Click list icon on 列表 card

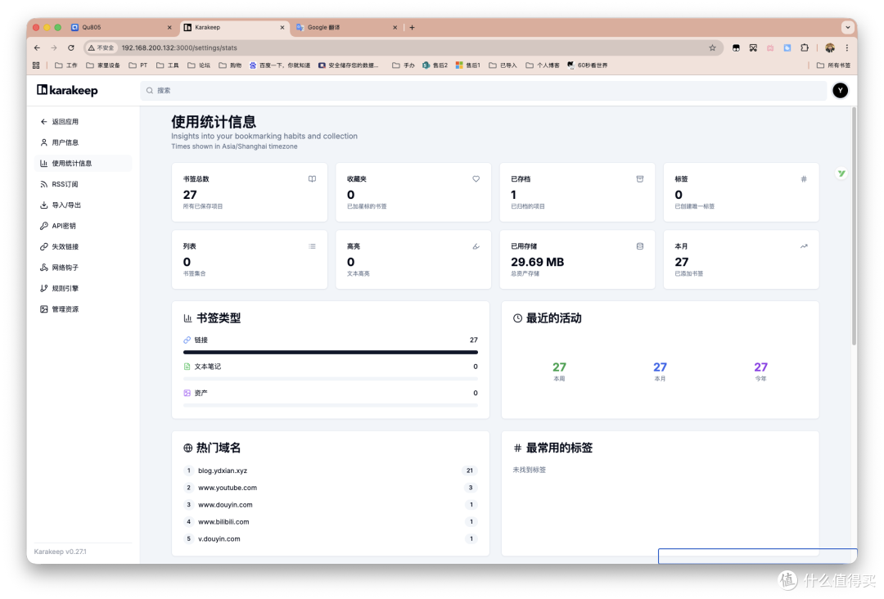pos(312,246)
